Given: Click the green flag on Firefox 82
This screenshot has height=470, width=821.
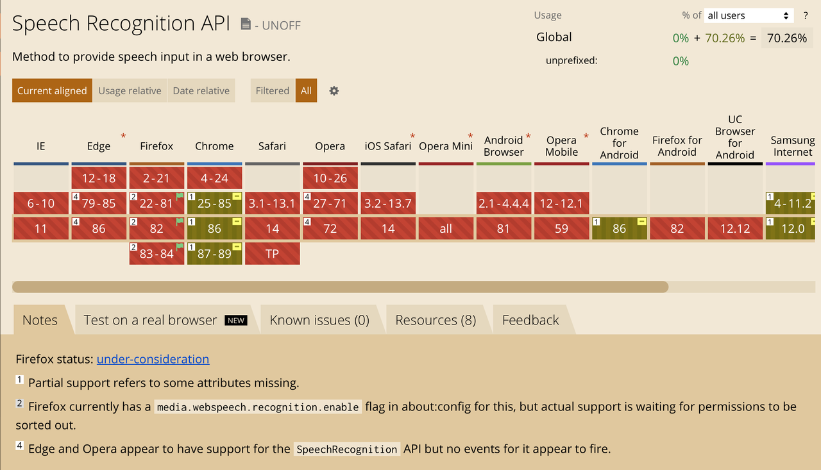Looking at the screenshot, I should (x=180, y=221).
